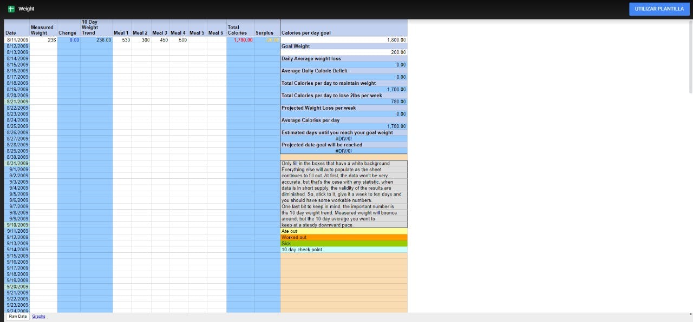Click the yellow Ate out legend swatch
Screen dimensions: 693x322
343,231
